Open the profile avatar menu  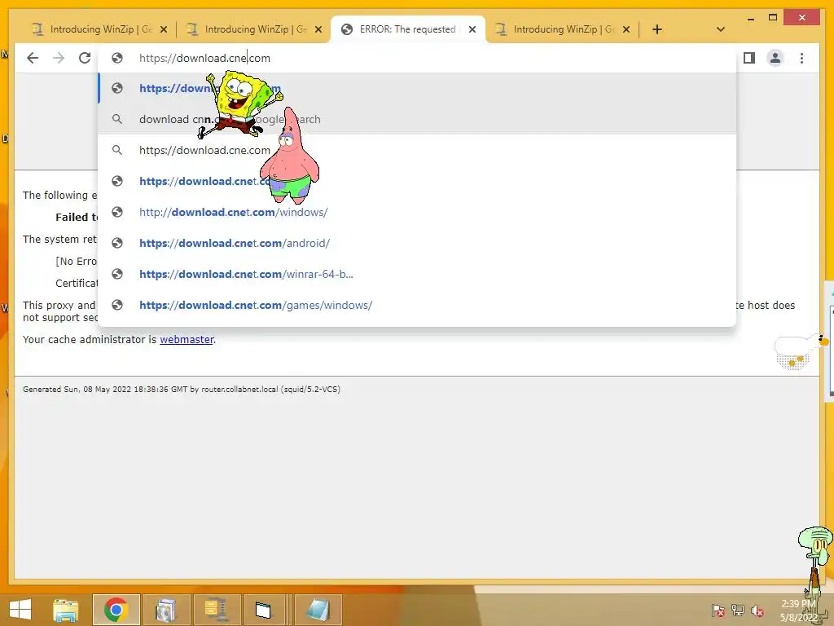point(775,58)
